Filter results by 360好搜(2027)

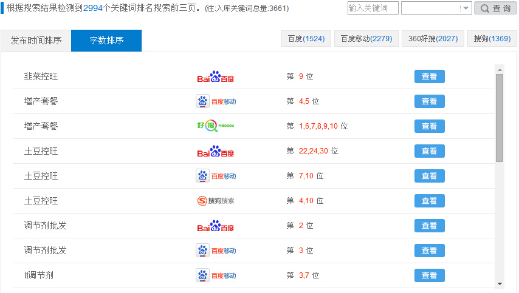433,39
